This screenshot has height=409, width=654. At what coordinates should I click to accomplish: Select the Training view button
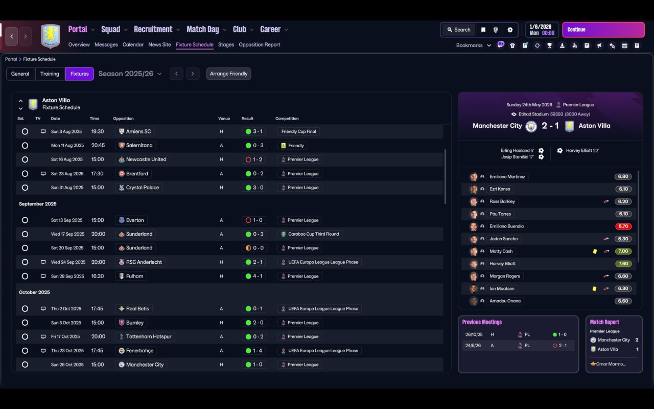click(50, 74)
